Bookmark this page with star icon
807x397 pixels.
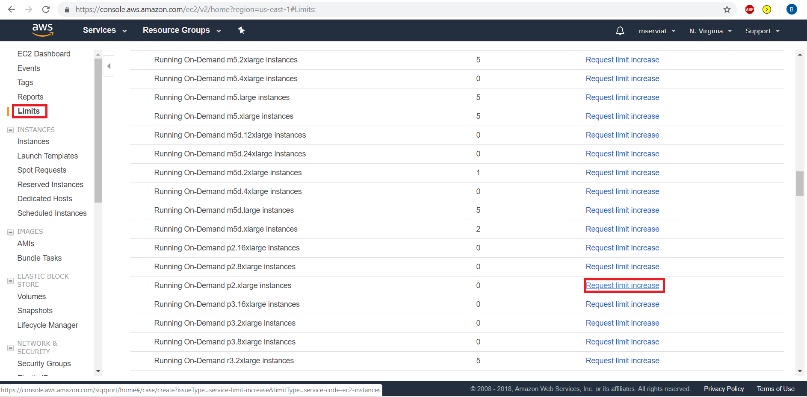727,9
